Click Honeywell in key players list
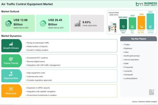This screenshot has height=105, width=158. [128, 75]
